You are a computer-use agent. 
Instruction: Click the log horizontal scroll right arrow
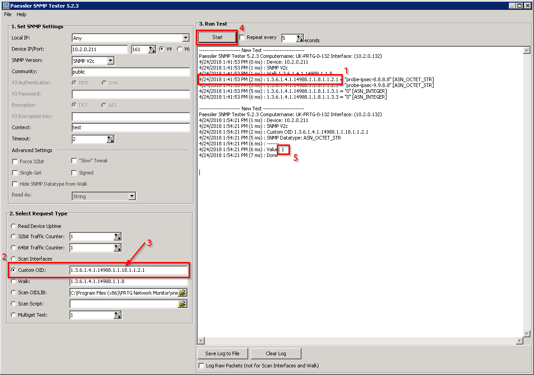(x=519, y=340)
